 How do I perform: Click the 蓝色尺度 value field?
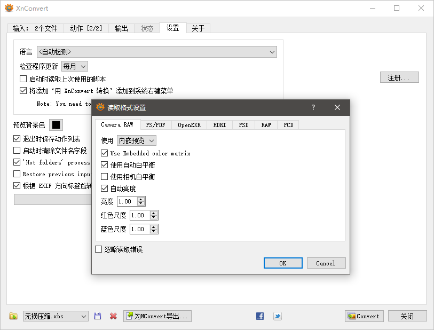[140, 229]
